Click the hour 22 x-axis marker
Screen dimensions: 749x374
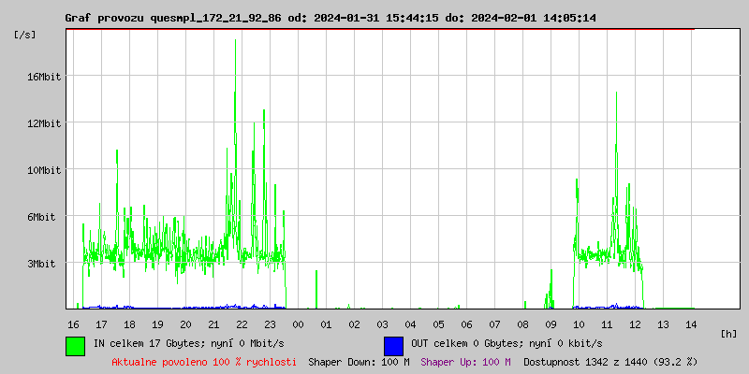point(242,324)
